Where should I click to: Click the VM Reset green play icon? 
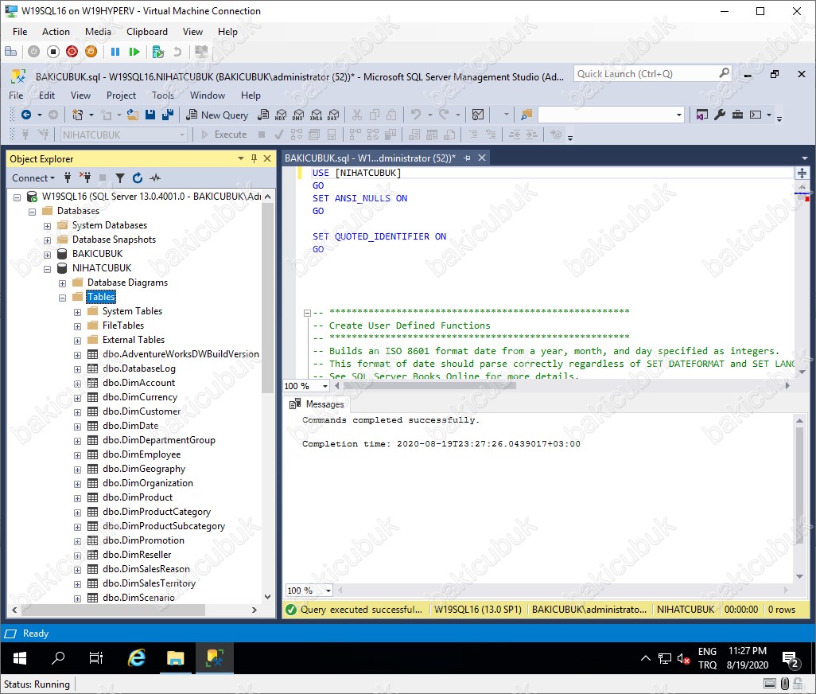coord(134,52)
